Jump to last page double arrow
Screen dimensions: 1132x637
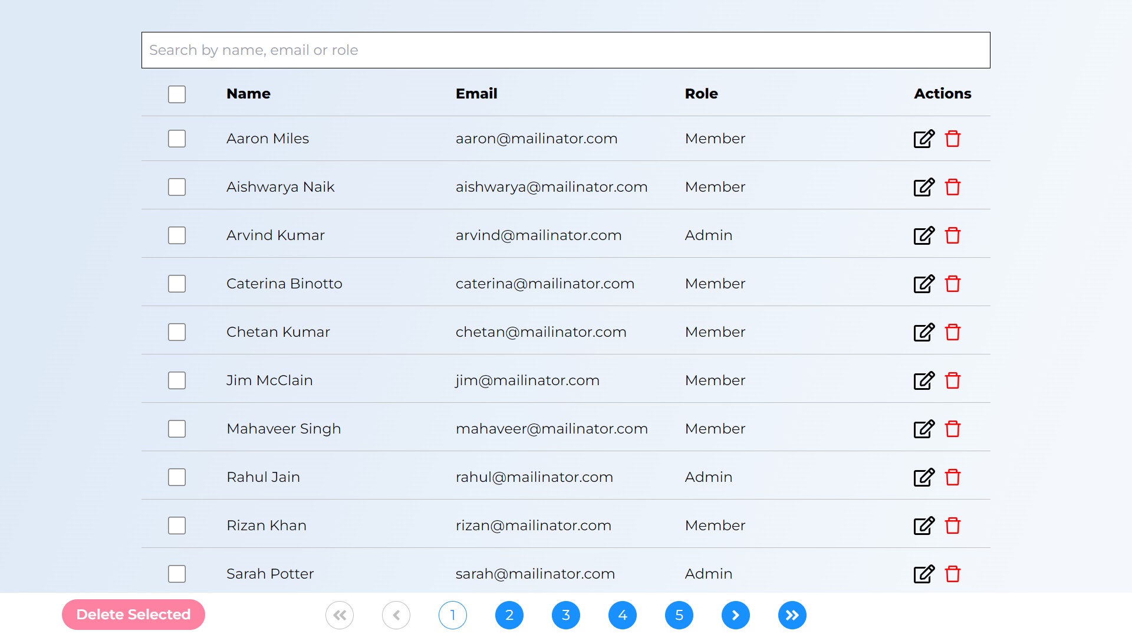[792, 615]
